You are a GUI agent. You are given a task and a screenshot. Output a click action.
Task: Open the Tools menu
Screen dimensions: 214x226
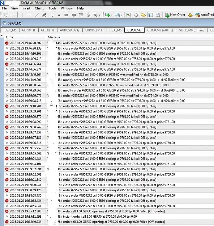tap(52, 8)
